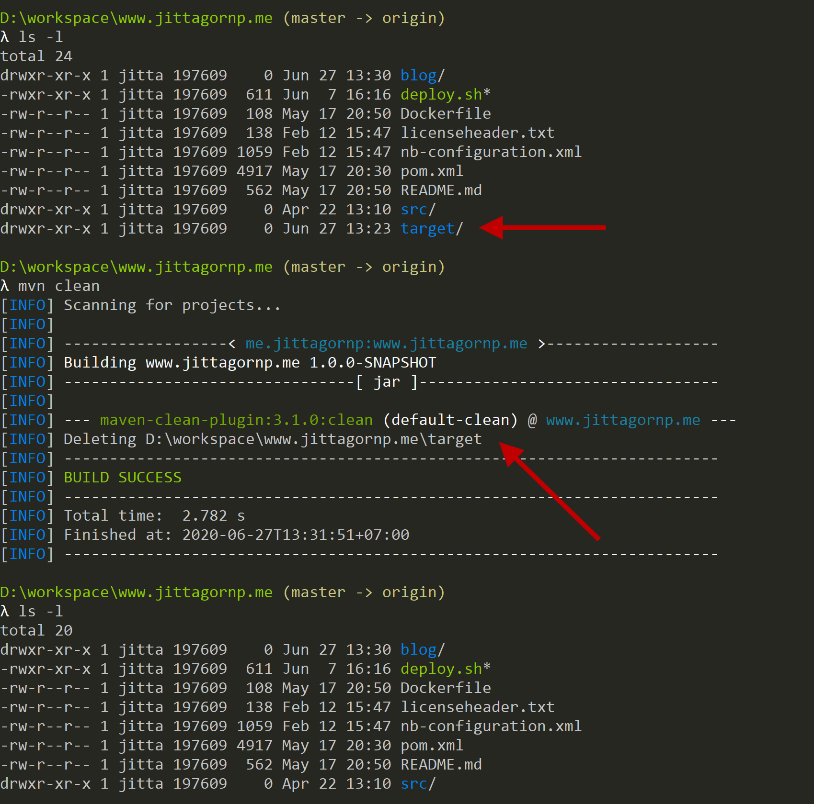Image resolution: width=814 pixels, height=804 pixels.
Task: Click the green BUILD SUCCESS message
Action: 123,478
